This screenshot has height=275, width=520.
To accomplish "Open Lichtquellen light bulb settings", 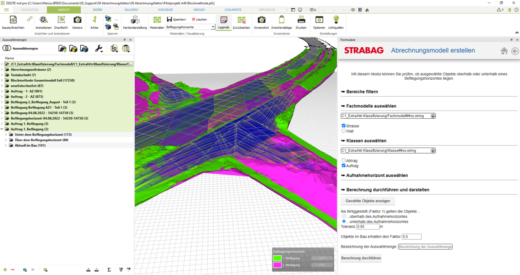I will coord(336,20).
